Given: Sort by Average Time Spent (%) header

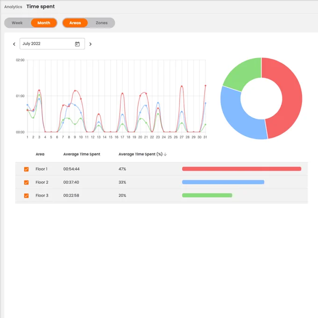Looking at the screenshot, I should click(x=141, y=154).
